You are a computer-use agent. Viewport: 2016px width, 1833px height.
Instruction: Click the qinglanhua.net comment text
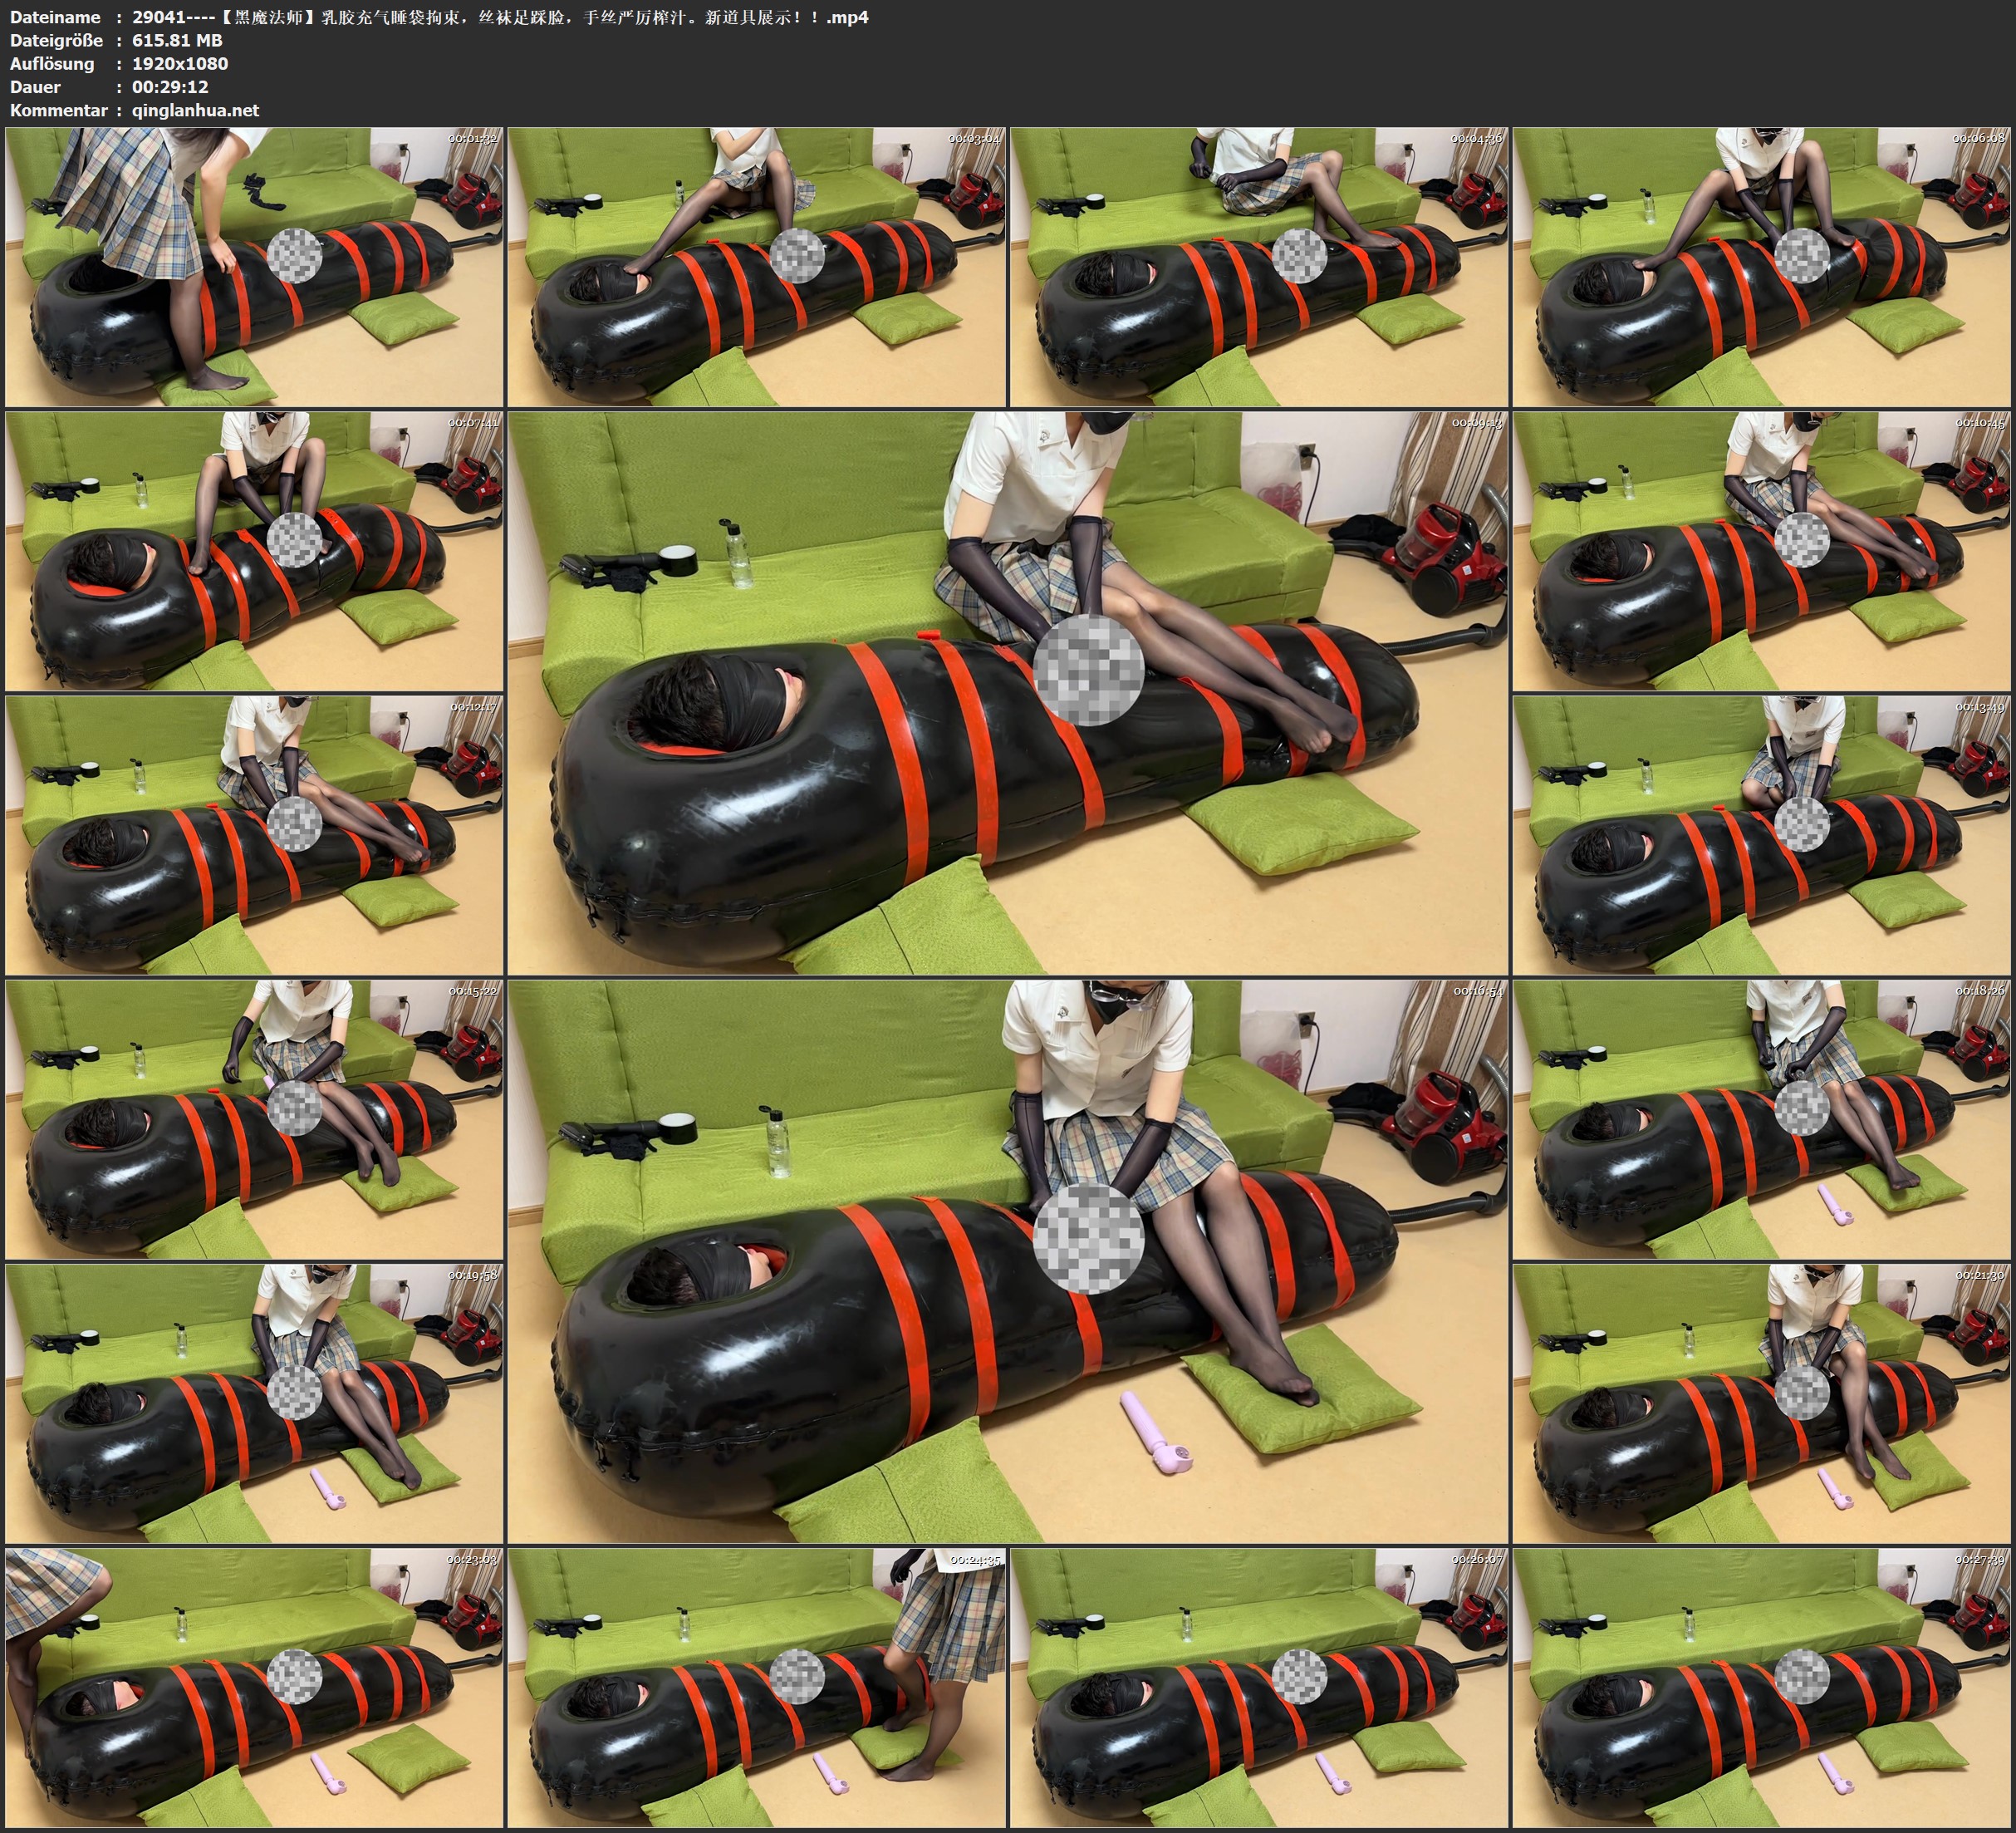coord(195,110)
